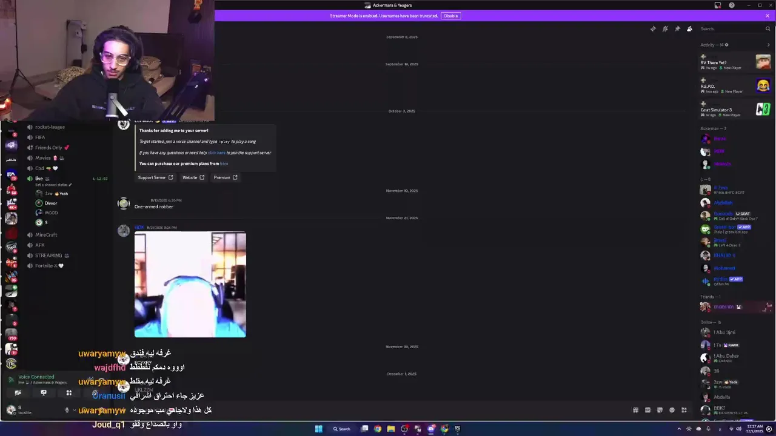Select the live voice channel
776x436 pixels.
(x=65, y=179)
